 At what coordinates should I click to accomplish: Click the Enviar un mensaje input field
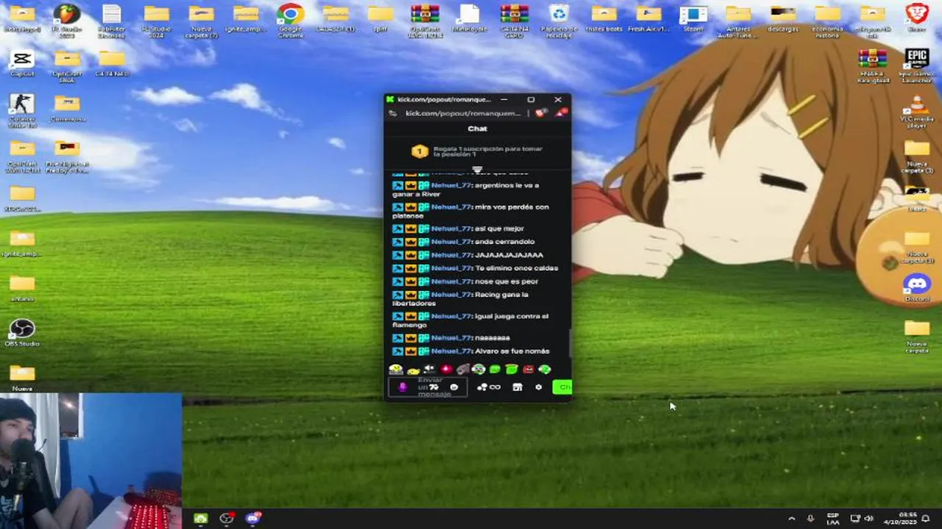tap(428, 387)
